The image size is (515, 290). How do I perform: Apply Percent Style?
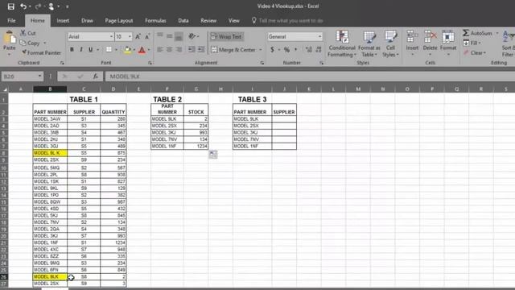pyautogui.click(x=286, y=50)
